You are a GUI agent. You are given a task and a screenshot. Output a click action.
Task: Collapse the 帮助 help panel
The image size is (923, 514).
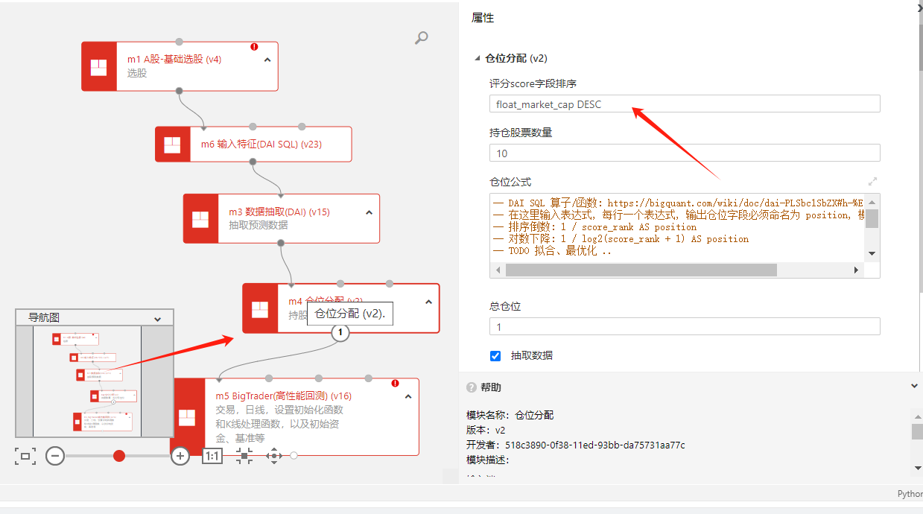pyautogui.click(x=915, y=387)
